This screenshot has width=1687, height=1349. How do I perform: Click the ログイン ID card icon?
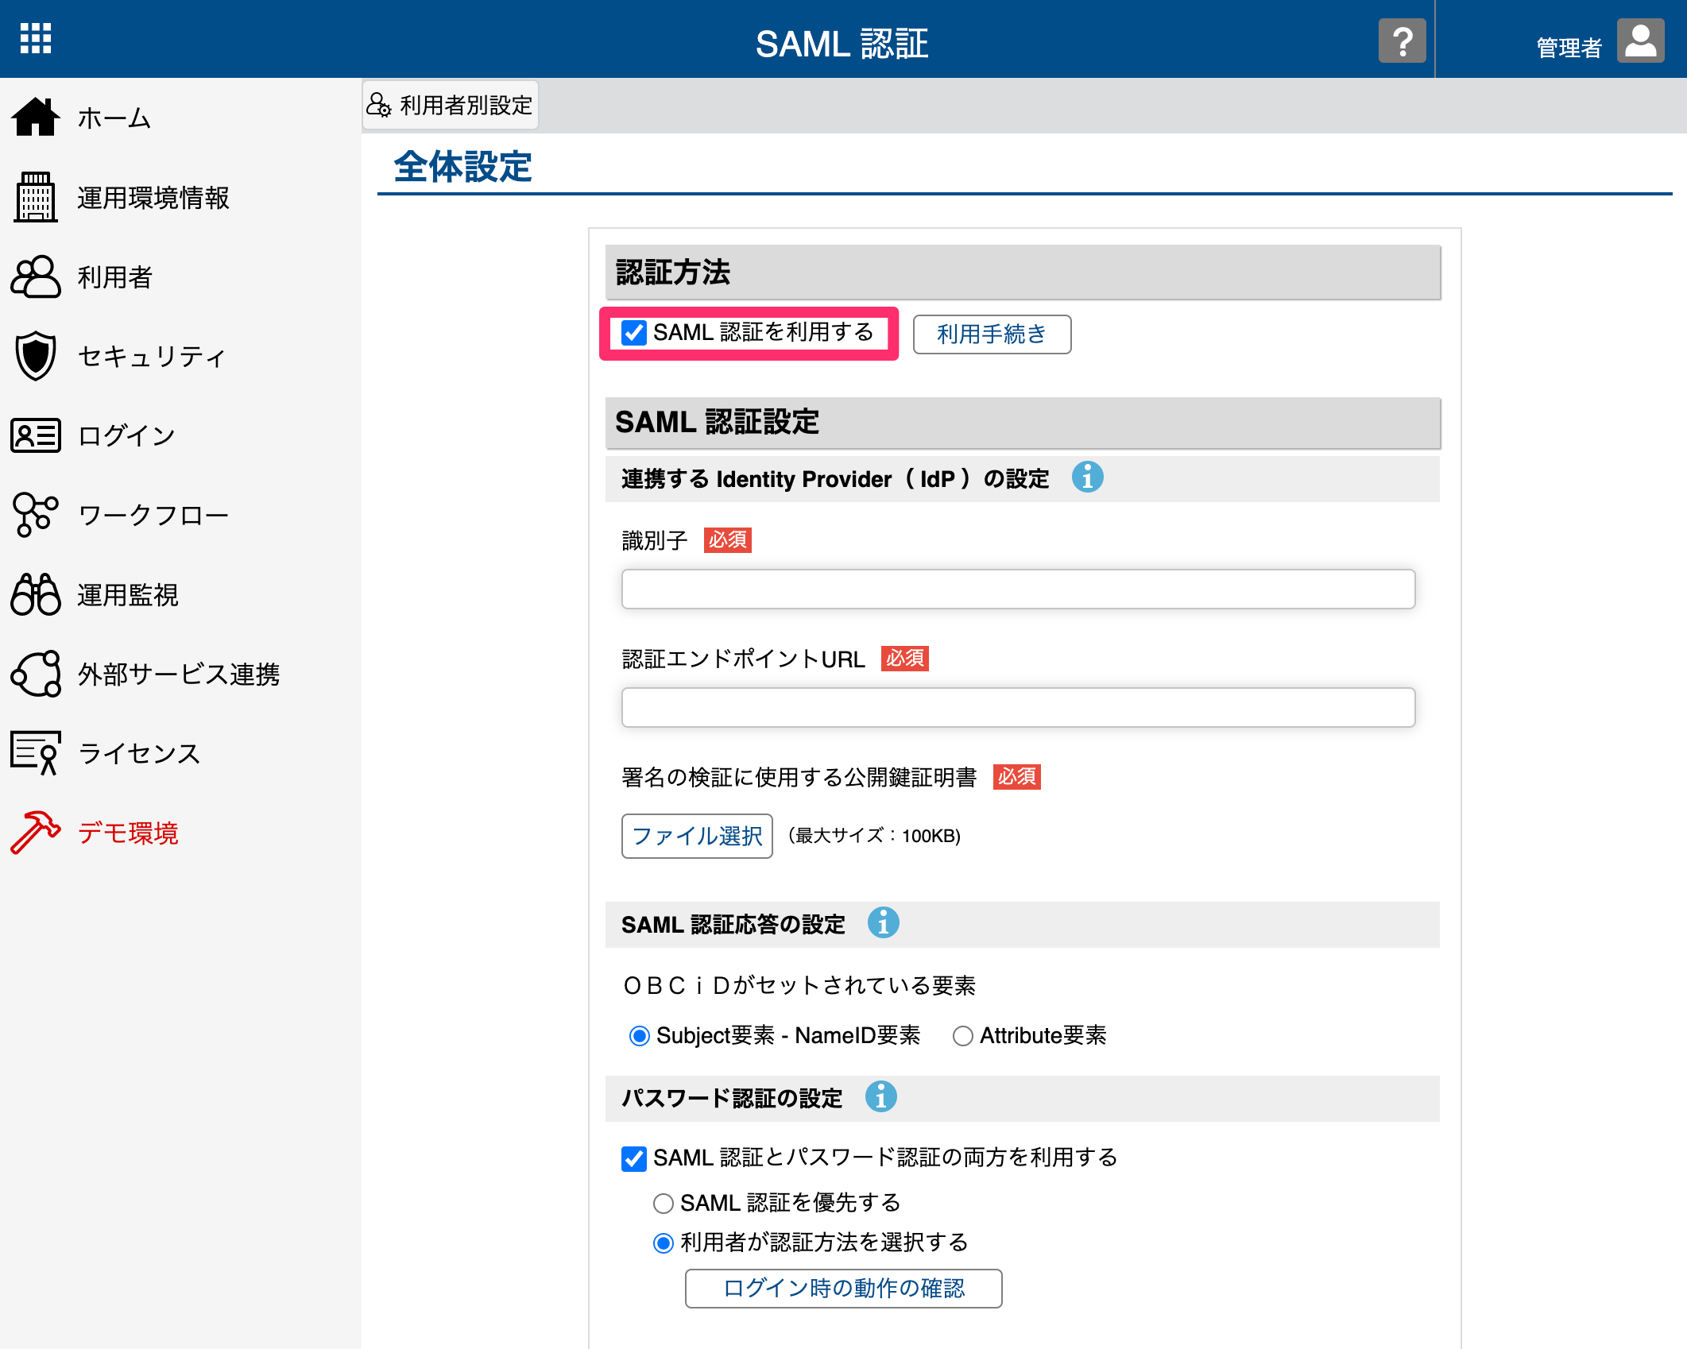(35, 435)
